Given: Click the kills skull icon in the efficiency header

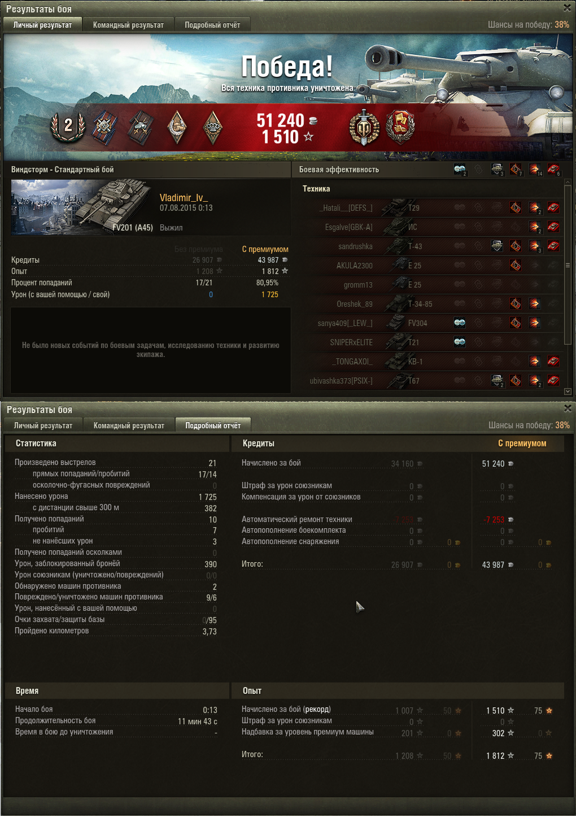Looking at the screenshot, I should (x=553, y=169).
